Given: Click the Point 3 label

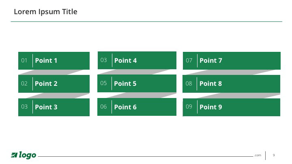Looking at the screenshot, I should (x=46, y=107).
